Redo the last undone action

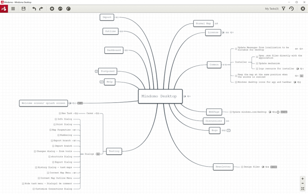(x=41, y=9)
